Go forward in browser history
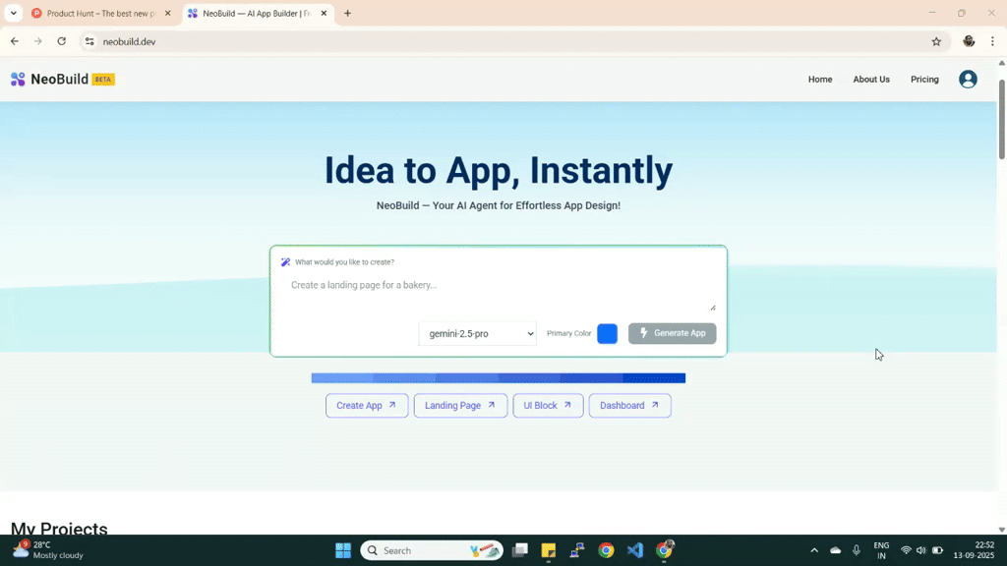 (x=38, y=41)
